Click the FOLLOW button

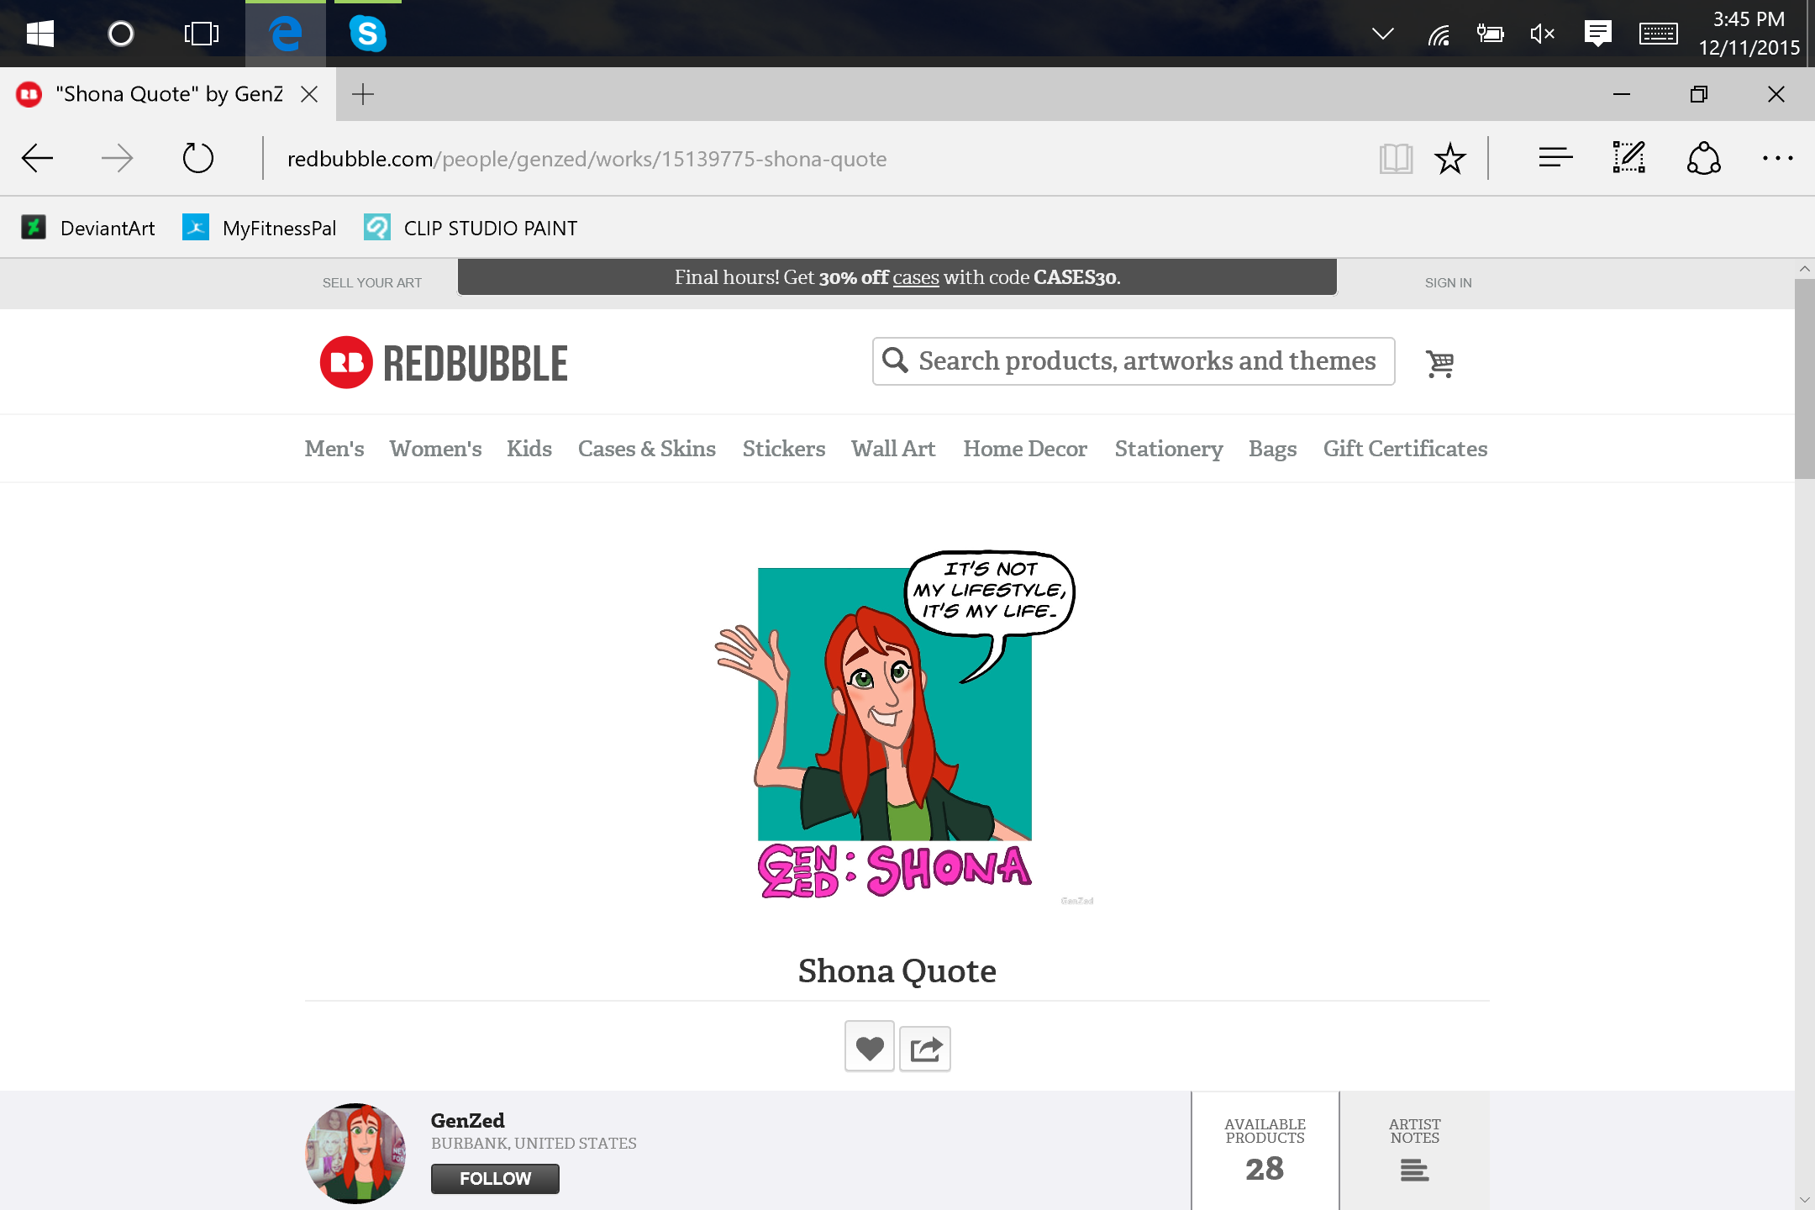(x=495, y=1178)
